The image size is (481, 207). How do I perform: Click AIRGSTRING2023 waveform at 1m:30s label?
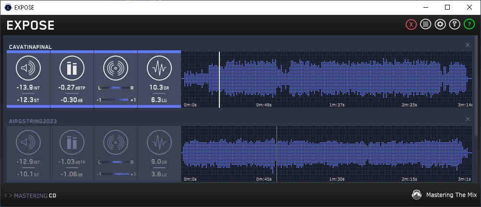337,179
